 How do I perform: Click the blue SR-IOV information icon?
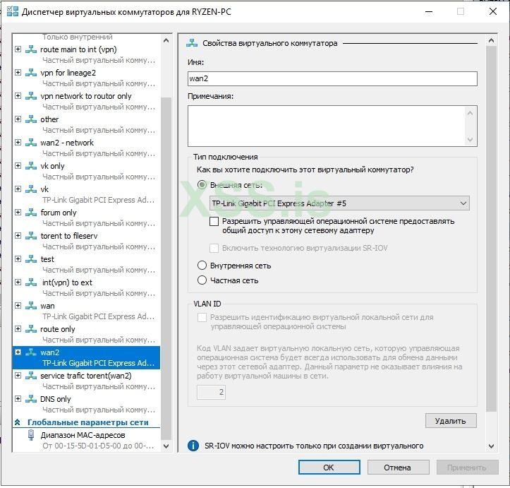click(x=193, y=446)
